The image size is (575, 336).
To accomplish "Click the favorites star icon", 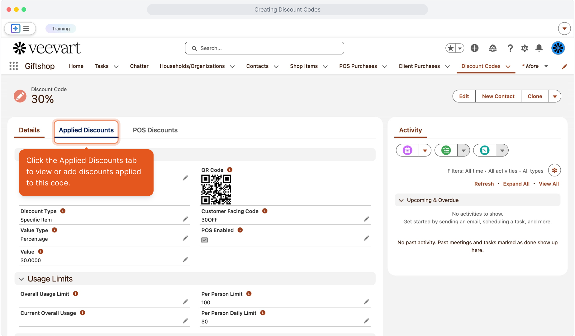I will click(450, 48).
